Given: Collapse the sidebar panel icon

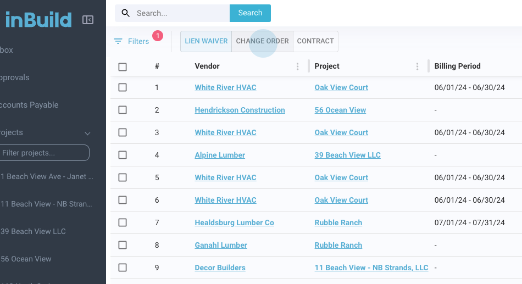Looking at the screenshot, I should point(88,20).
